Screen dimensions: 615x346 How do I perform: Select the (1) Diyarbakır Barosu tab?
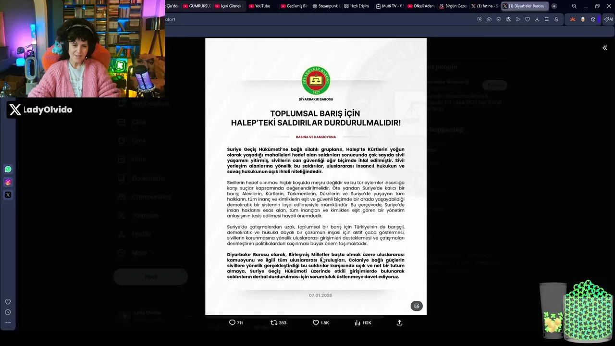(524, 6)
